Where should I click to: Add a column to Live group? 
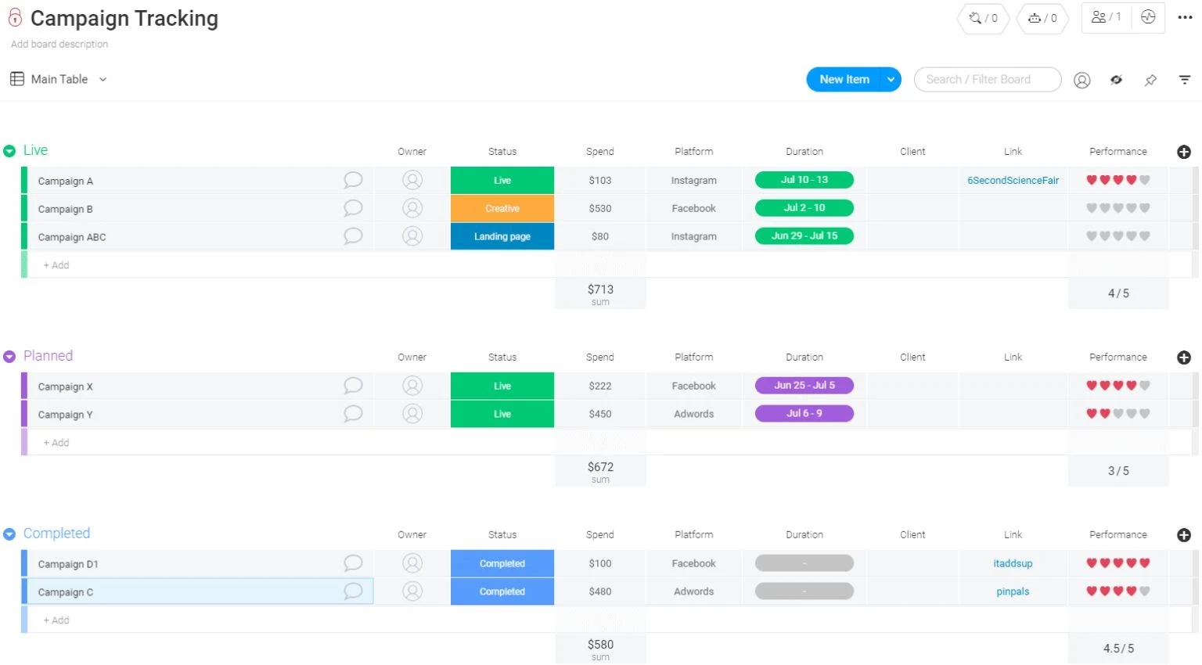[1184, 152]
